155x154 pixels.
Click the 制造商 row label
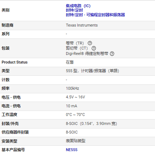coord(8,25)
